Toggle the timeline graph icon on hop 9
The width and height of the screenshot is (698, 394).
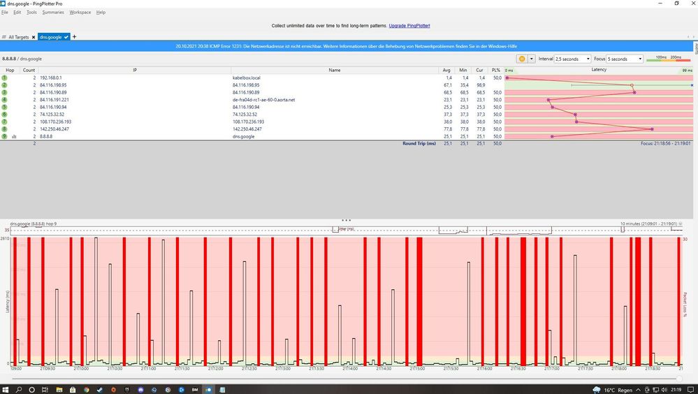(14, 137)
